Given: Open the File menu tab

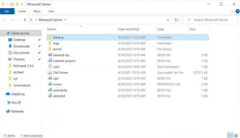Looking at the screenshot, I should pos(7,11).
